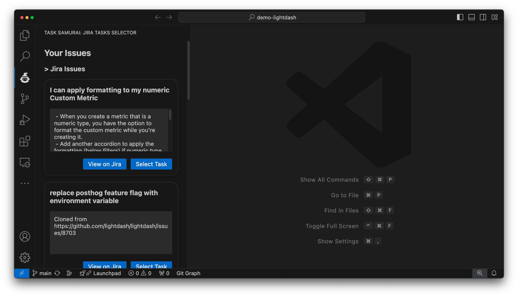Toggle the Primary Side Bar visibility
Viewport: 518px width, 297px height.
click(460, 17)
